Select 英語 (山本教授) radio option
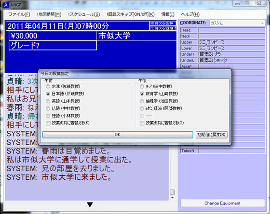 (x=63, y=101)
